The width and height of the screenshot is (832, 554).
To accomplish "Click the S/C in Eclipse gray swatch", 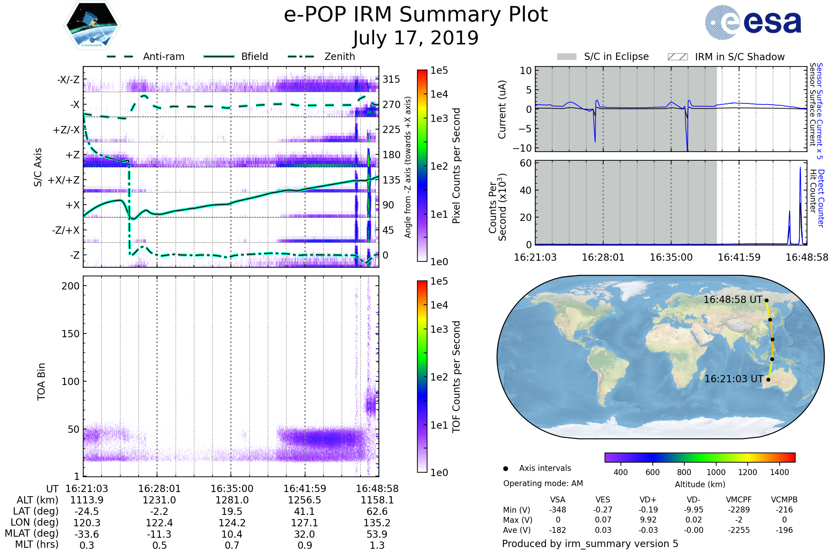I will (x=567, y=57).
